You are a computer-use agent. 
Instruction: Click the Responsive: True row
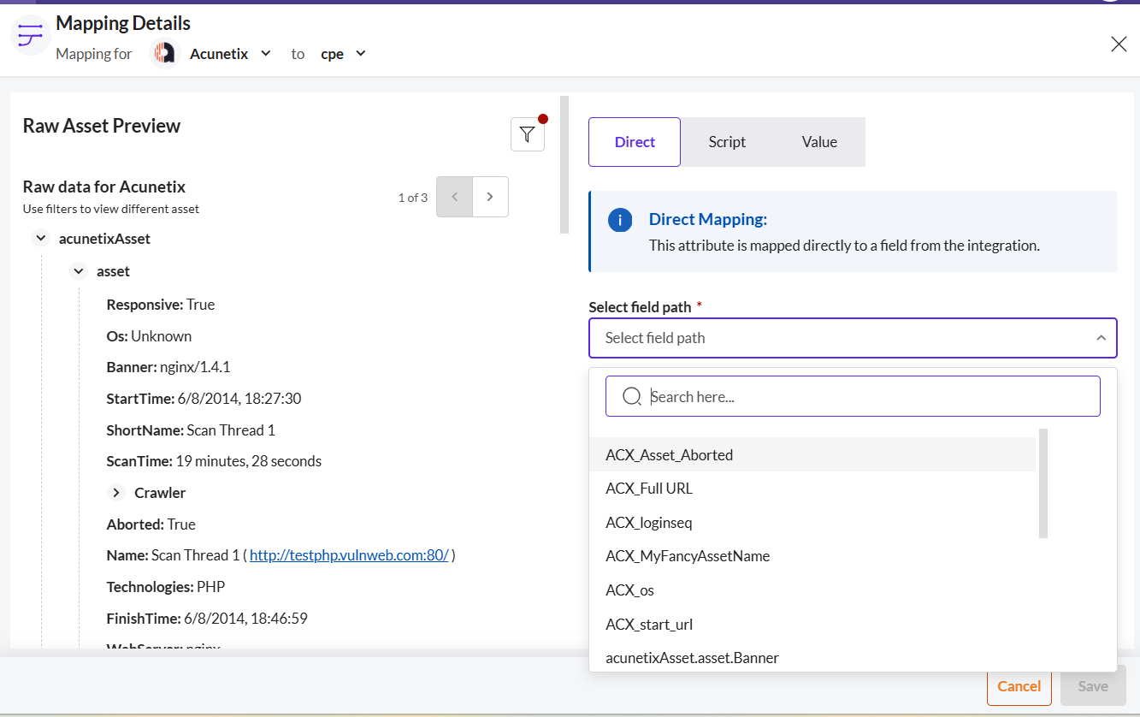click(161, 305)
